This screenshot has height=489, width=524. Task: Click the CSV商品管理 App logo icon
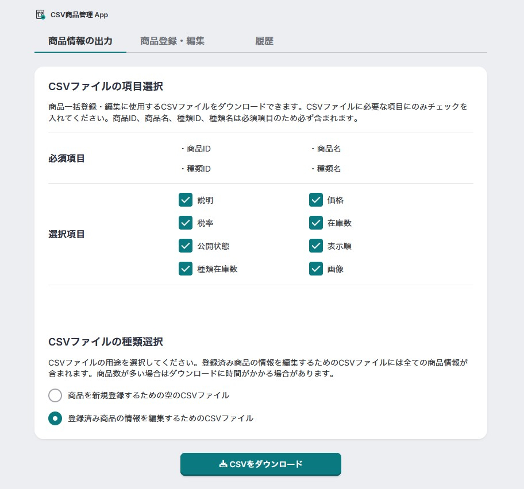(40, 15)
